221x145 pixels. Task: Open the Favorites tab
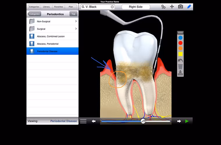[58, 7]
